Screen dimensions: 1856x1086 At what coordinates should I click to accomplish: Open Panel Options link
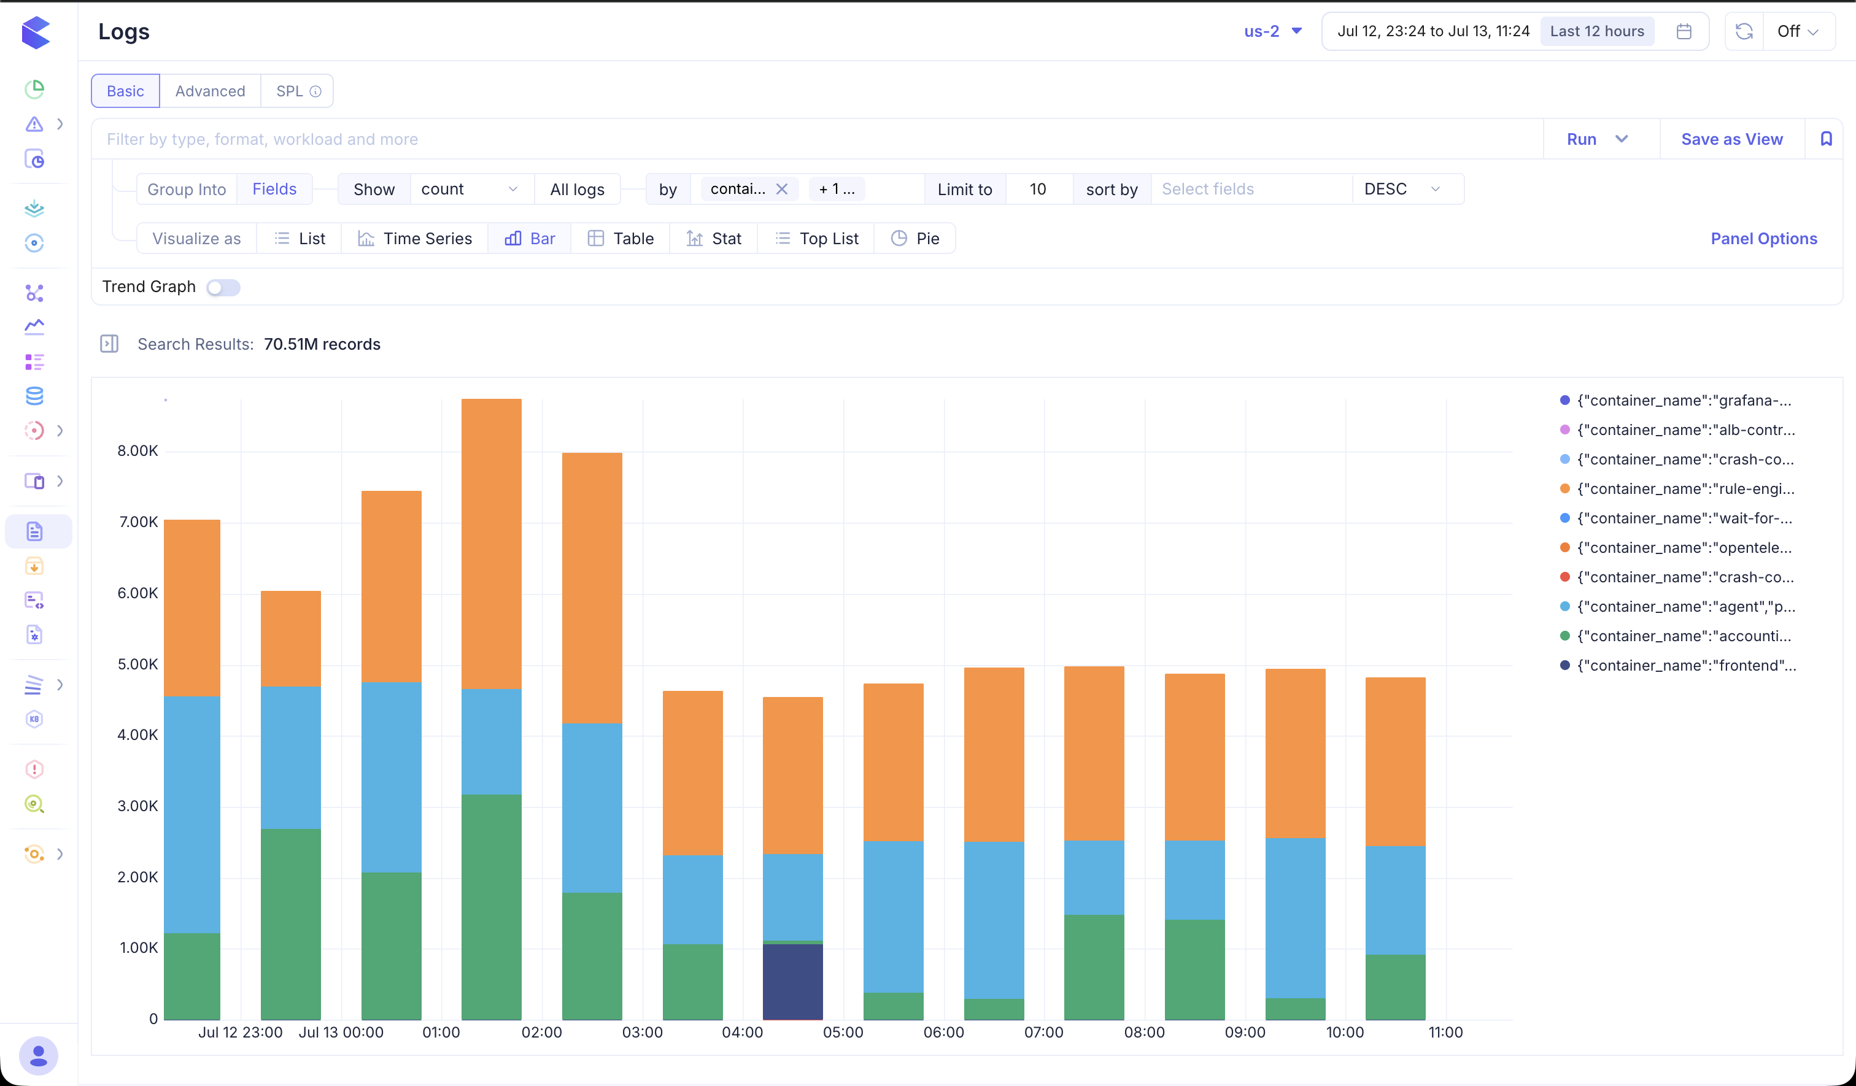click(1764, 239)
